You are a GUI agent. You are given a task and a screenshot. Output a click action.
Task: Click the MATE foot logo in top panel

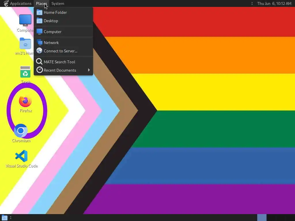6,3
